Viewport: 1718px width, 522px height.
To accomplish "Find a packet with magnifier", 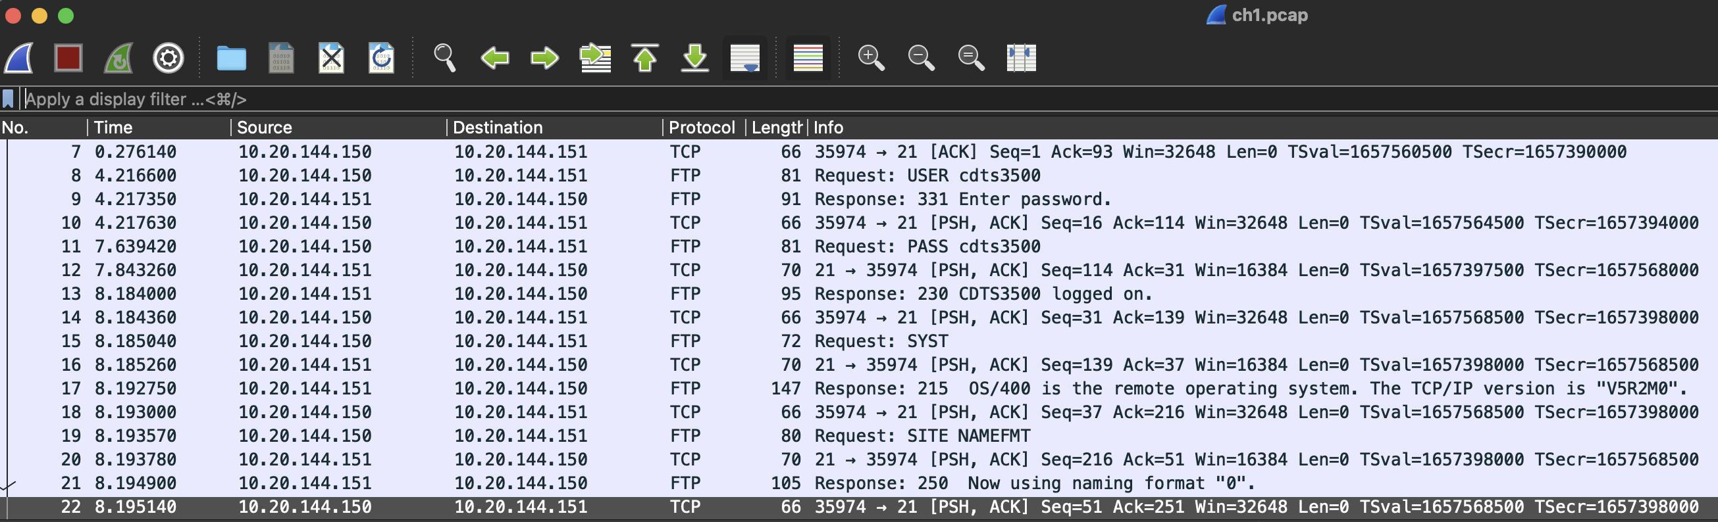I will coord(445,58).
